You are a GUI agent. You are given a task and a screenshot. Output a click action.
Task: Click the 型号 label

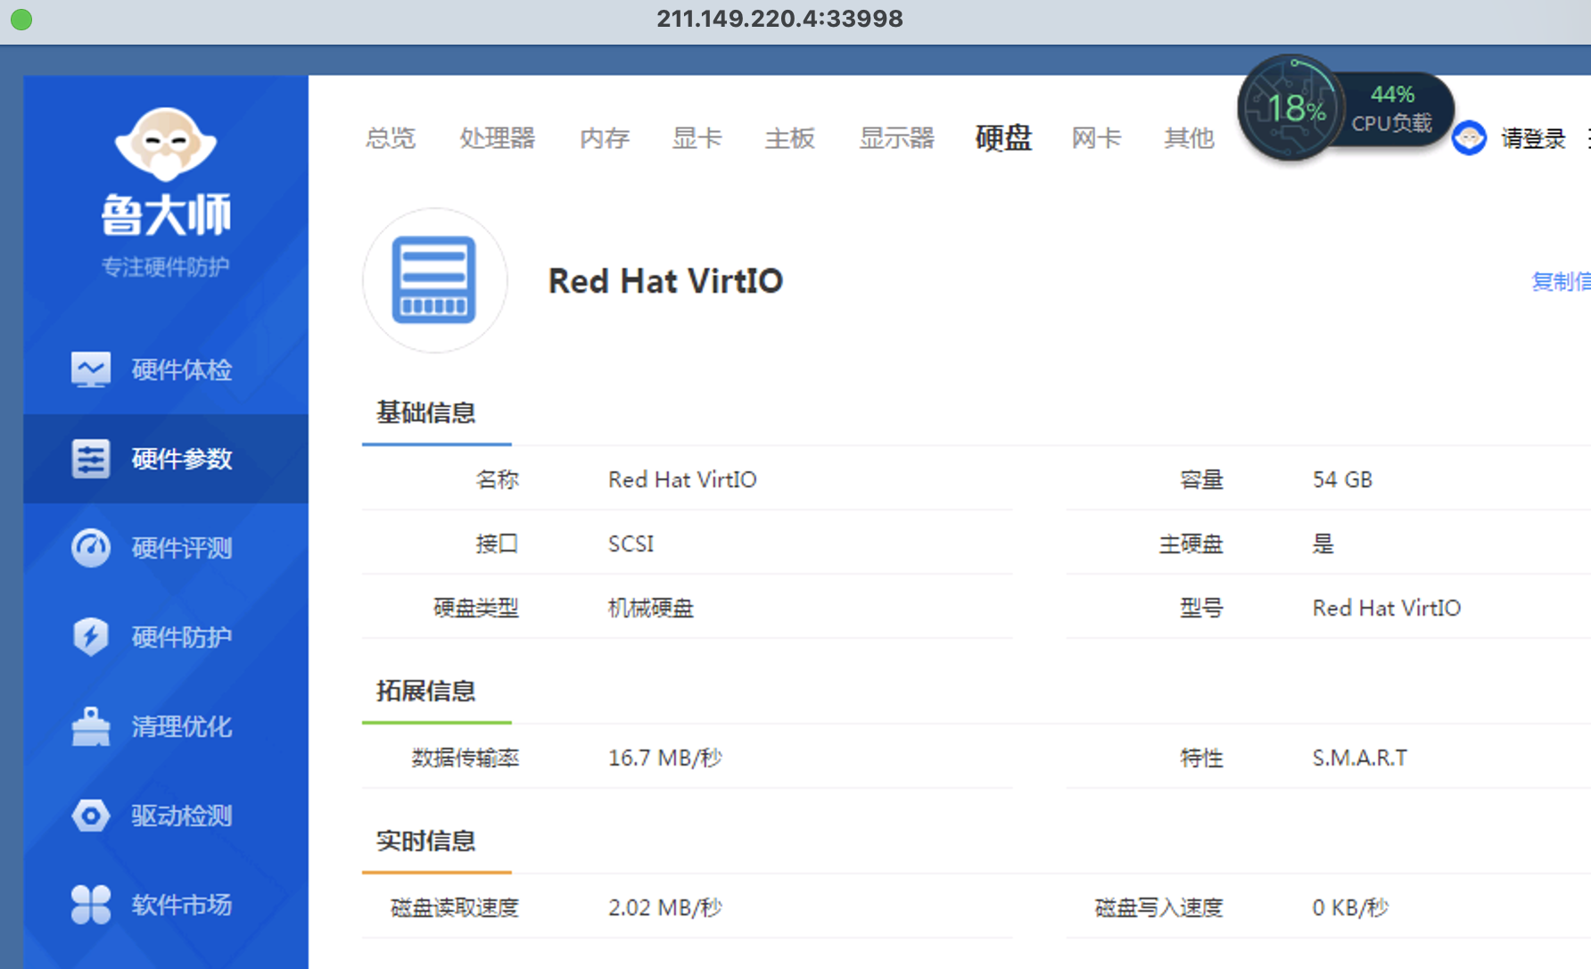[1202, 609]
